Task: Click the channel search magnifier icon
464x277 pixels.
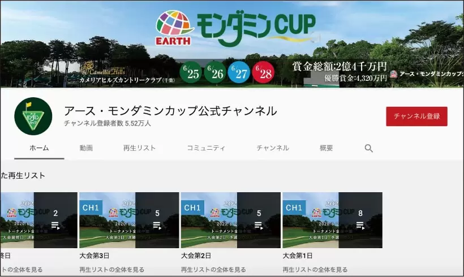Action: pyautogui.click(x=369, y=148)
